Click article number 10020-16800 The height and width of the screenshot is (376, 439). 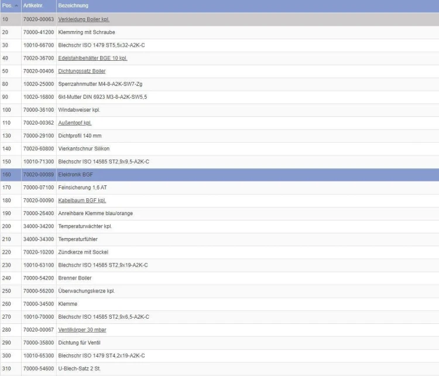[39, 97]
